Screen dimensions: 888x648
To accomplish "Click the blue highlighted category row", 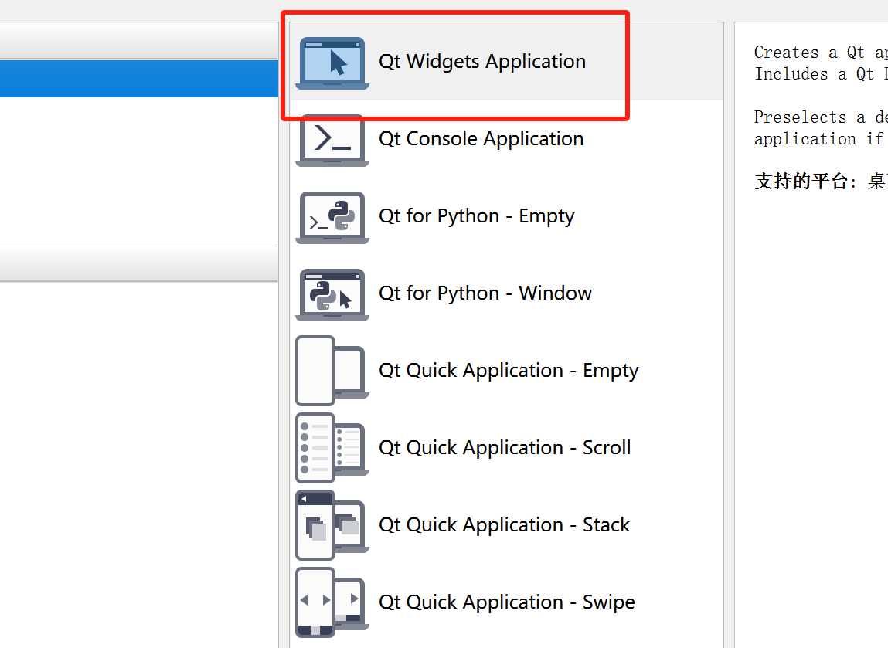I will 139,79.
